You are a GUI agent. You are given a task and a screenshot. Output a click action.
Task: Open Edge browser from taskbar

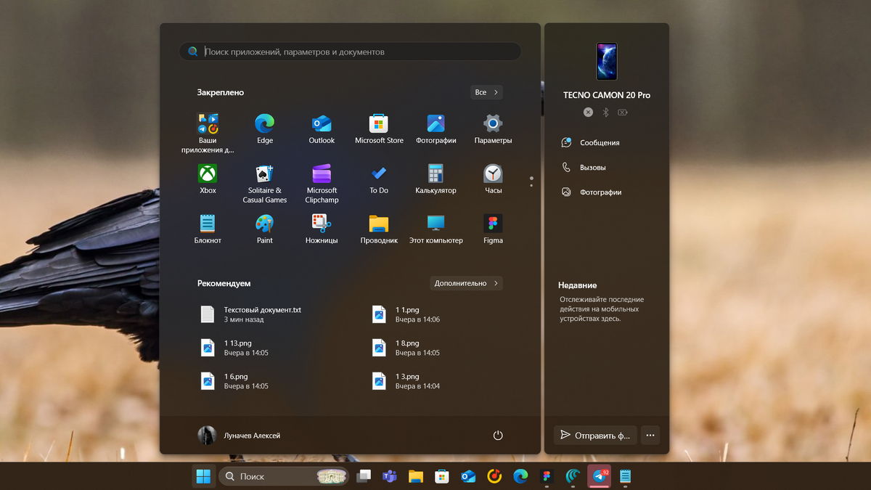coord(520,476)
